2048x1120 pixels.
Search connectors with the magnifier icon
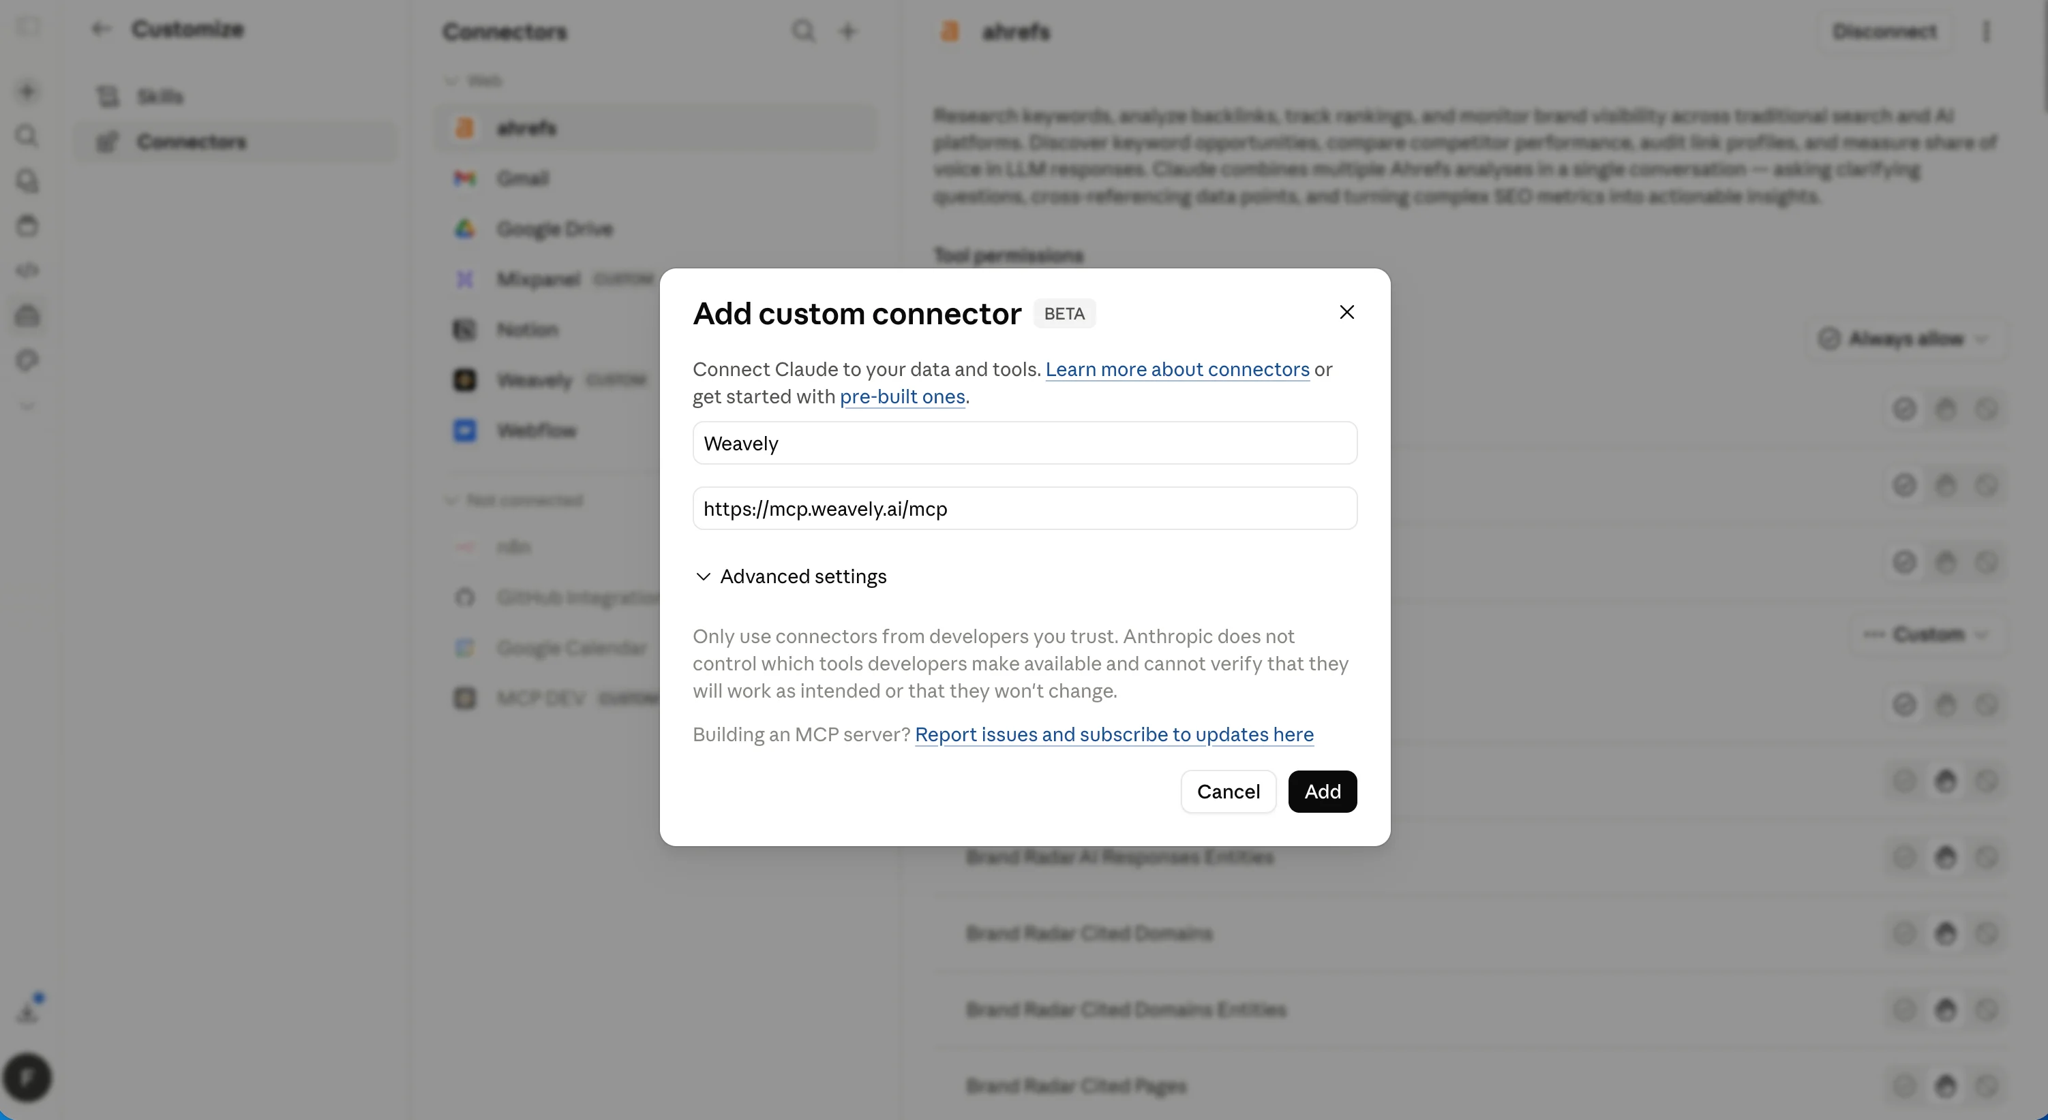pyautogui.click(x=804, y=31)
